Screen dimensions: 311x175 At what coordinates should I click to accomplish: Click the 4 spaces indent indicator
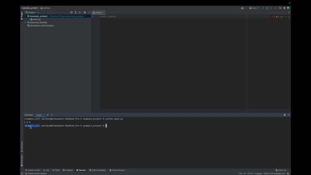(x=258, y=174)
